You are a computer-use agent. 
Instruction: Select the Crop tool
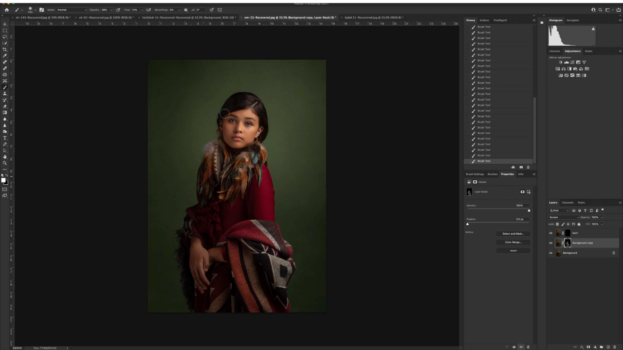[5, 49]
